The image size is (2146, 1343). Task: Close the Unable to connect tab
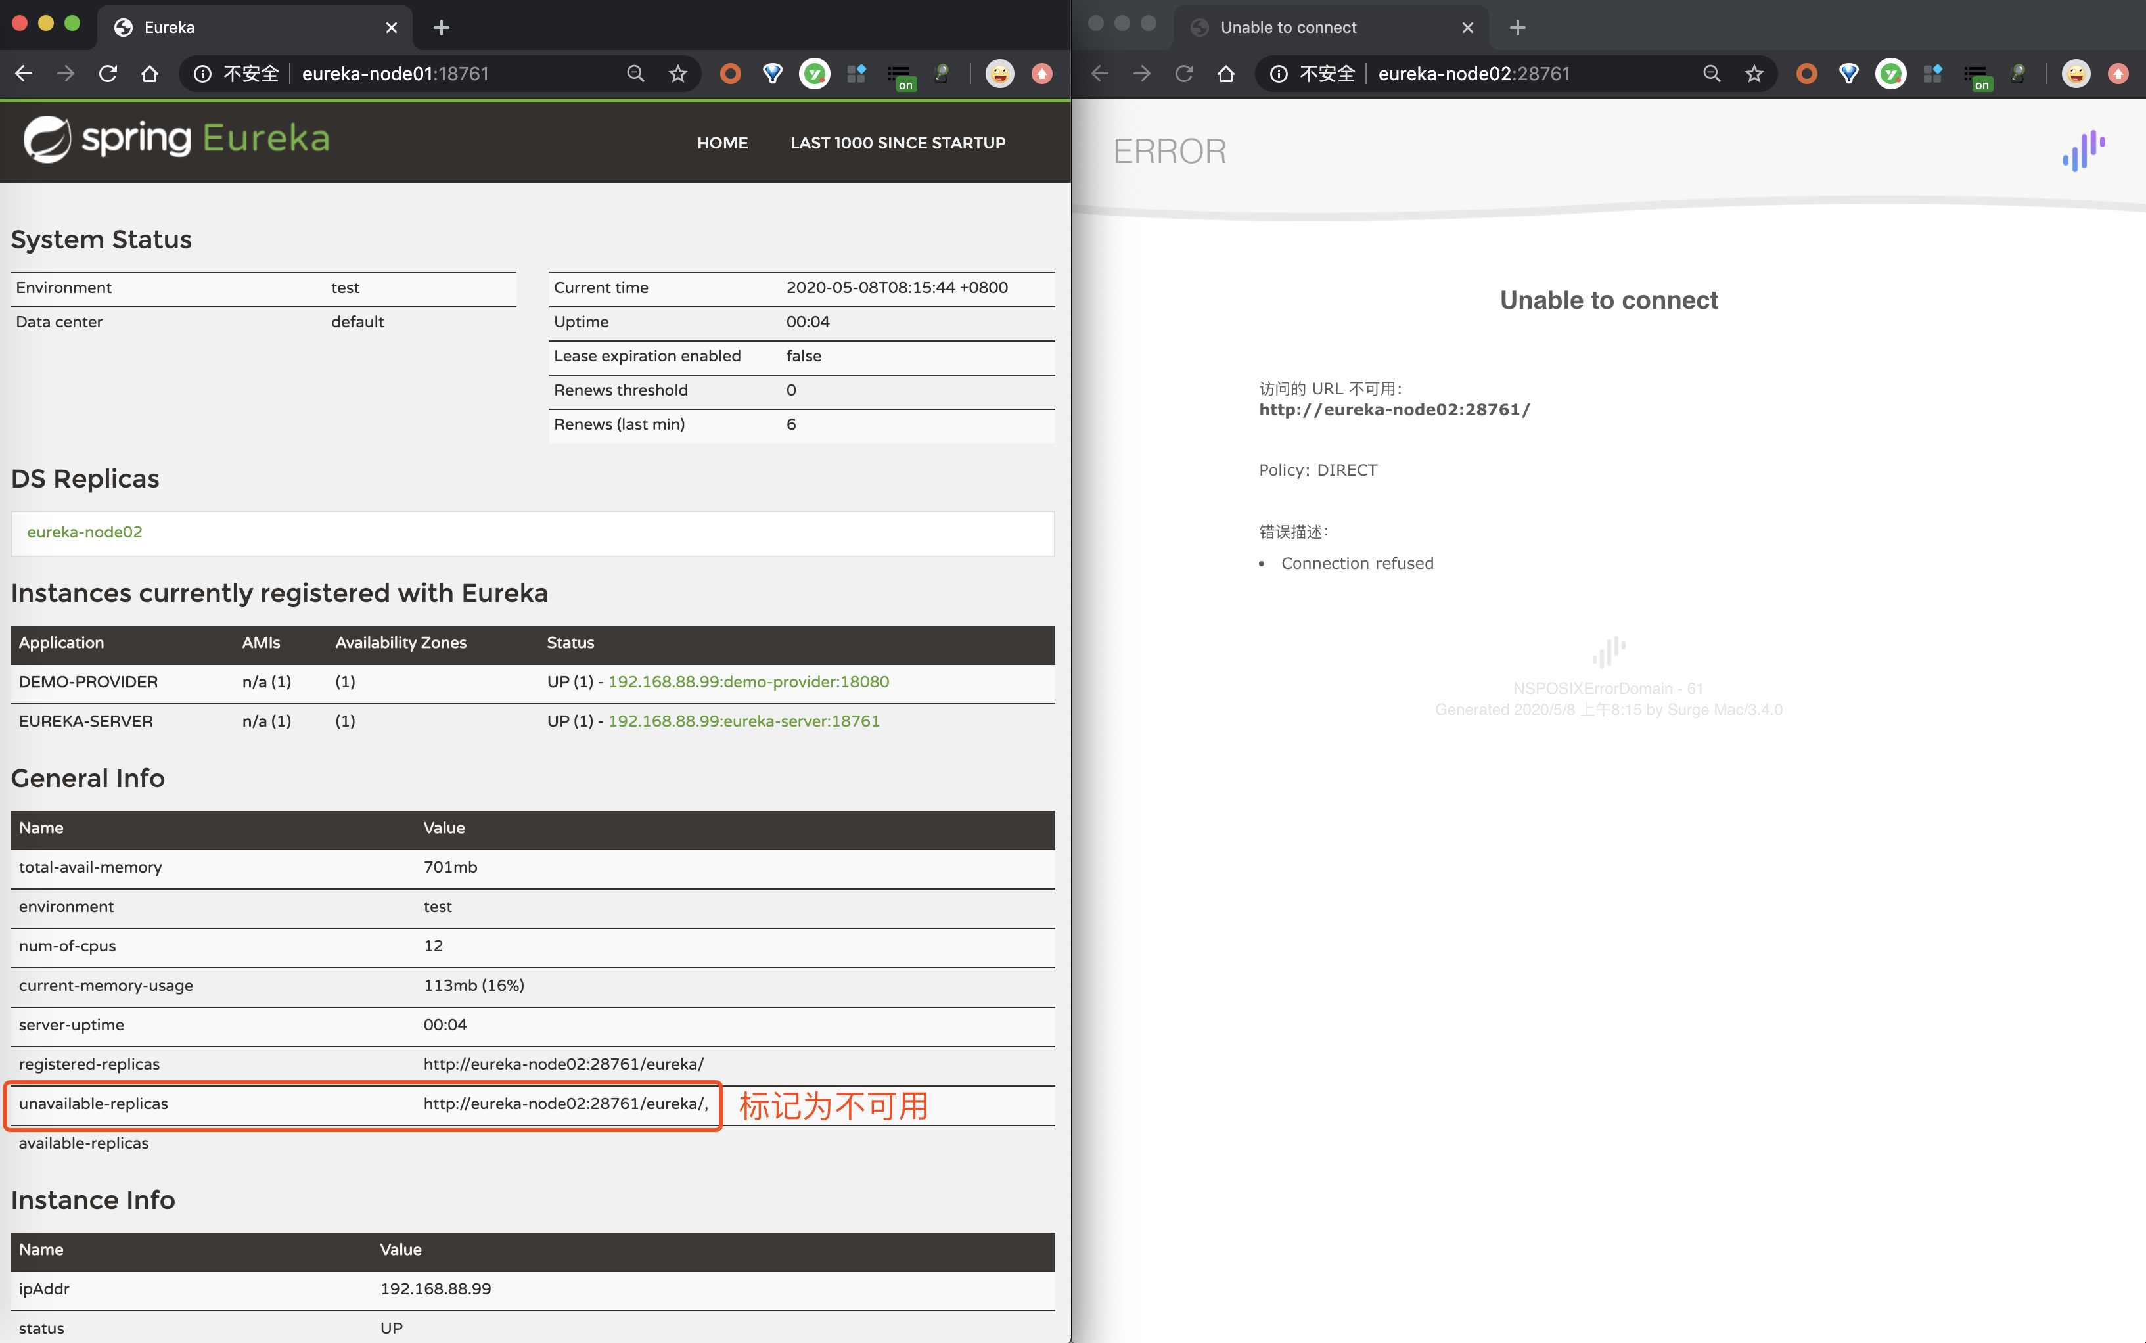pos(1467,28)
